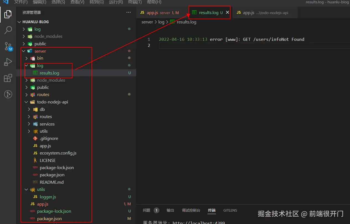This screenshot has height=224, width=350.
Task: Open the 文件(F) menu
Action: (21, 2)
